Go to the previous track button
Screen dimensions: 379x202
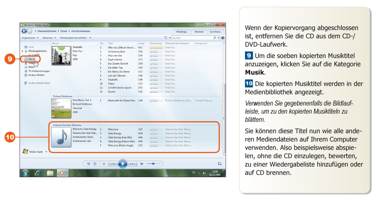pyautogui.click(x=113, y=163)
